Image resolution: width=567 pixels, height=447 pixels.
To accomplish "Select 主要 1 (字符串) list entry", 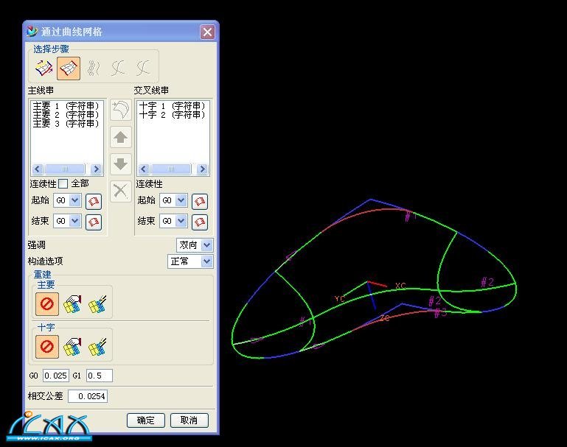I will click(66, 106).
